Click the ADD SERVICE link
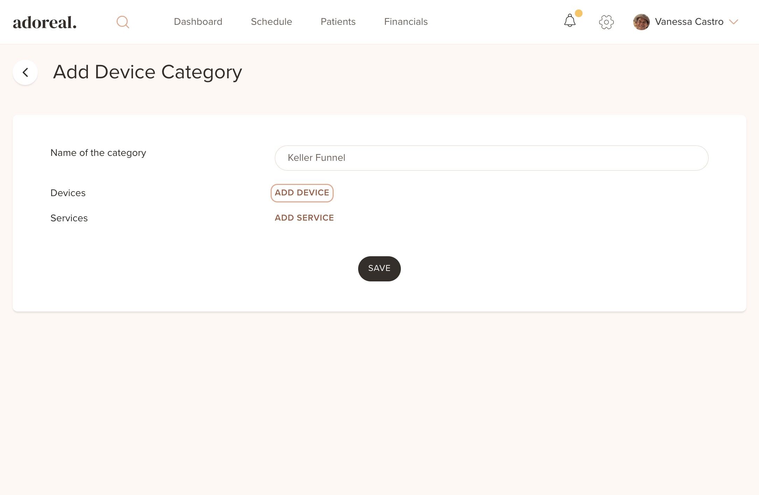The width and height of the screenshot is (759, 495). 304,218
